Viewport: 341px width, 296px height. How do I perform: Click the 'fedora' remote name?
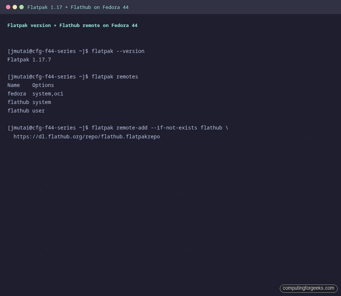[17, 94]
